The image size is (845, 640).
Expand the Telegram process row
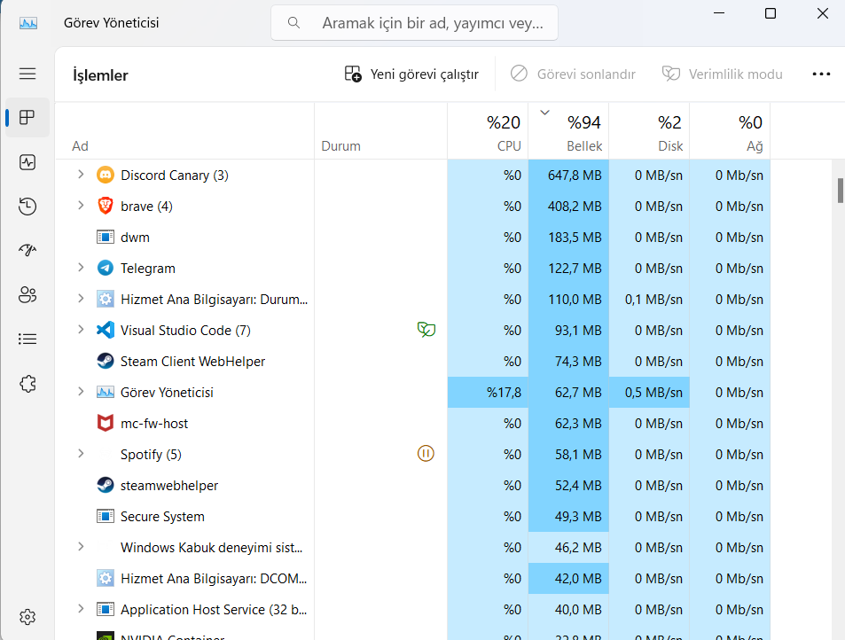point(81,267)
